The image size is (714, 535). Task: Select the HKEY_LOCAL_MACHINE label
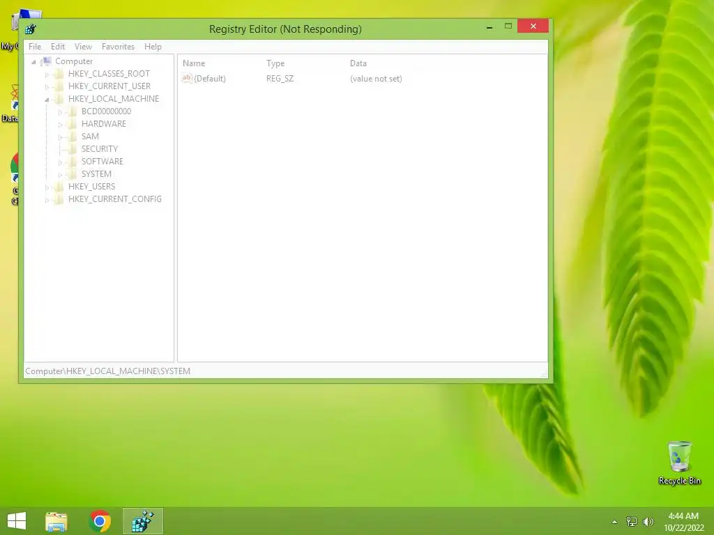tap(114, 99)
